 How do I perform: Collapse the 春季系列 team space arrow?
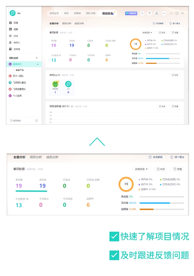(38, 64)
